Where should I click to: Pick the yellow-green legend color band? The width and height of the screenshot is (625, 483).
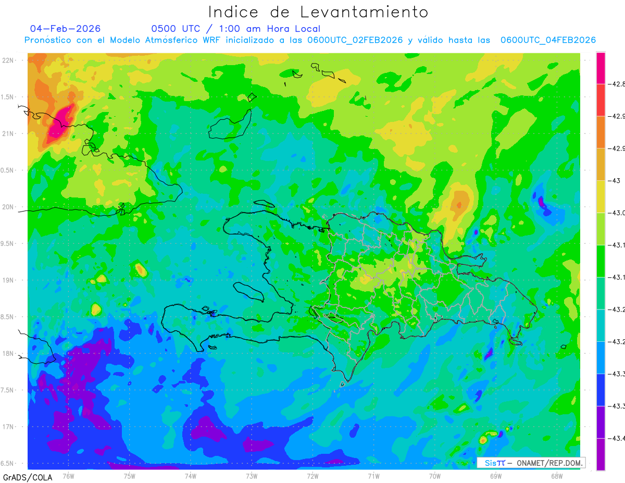tap(601, 229)
